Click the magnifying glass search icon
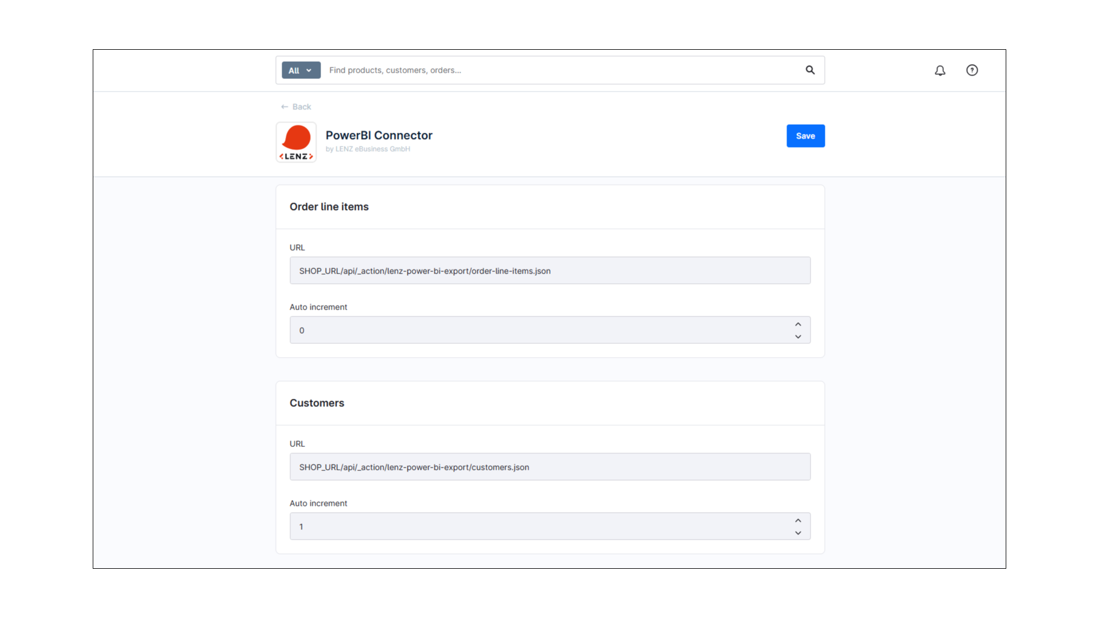This screenshot has height=618, width=1099. tap(810, 70)
